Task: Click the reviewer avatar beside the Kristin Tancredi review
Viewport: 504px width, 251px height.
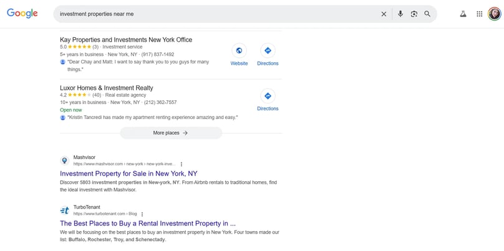Action: pyautogui.click(x=62, y=118)
